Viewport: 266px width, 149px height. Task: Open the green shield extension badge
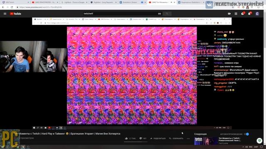tap(259, 141)
